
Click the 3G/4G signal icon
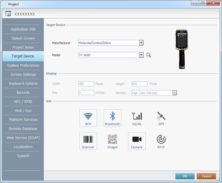tap(137, 118)
